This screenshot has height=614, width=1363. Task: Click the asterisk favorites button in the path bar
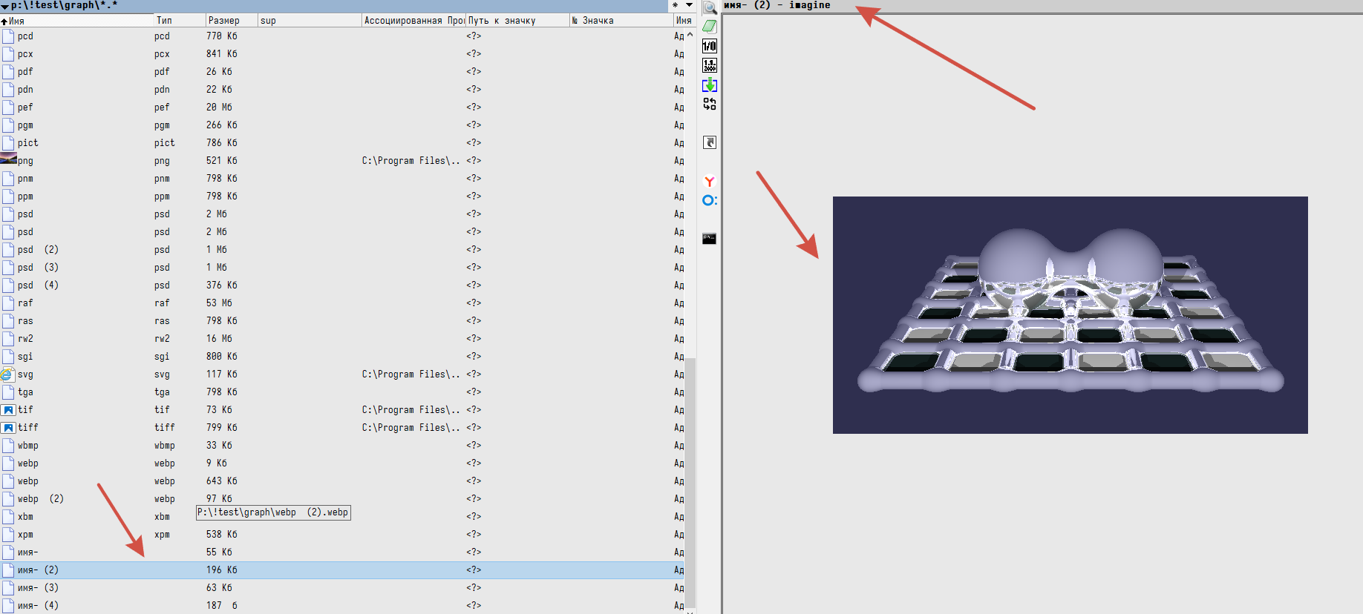pos(675,5)
